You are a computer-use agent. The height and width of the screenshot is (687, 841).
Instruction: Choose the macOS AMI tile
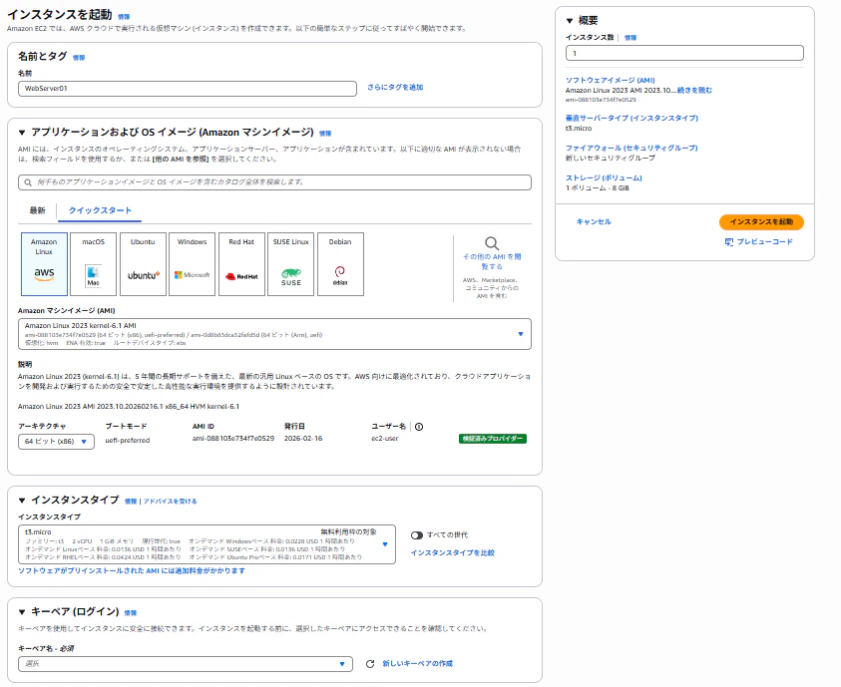click(93, 263)
